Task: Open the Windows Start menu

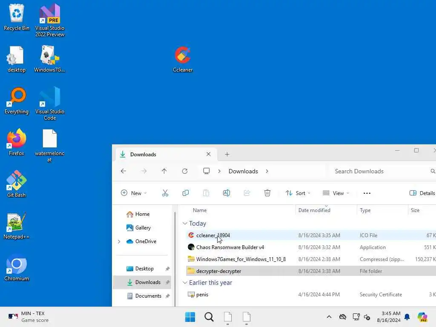Action: pos(190,317)
